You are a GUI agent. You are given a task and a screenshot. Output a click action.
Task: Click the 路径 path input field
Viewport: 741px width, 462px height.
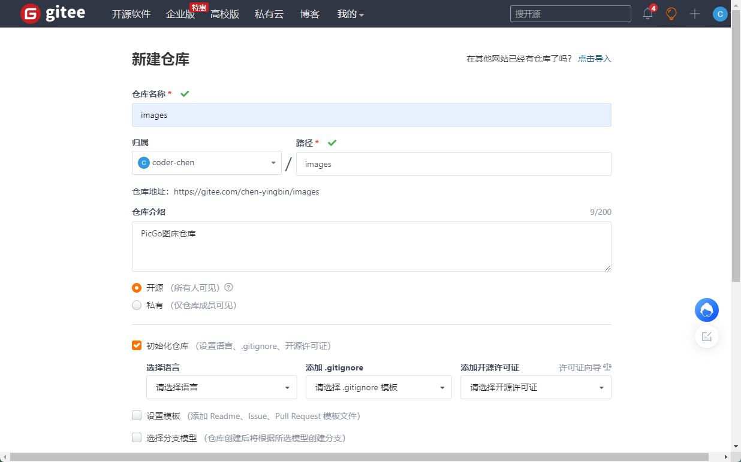click(454, 164)
